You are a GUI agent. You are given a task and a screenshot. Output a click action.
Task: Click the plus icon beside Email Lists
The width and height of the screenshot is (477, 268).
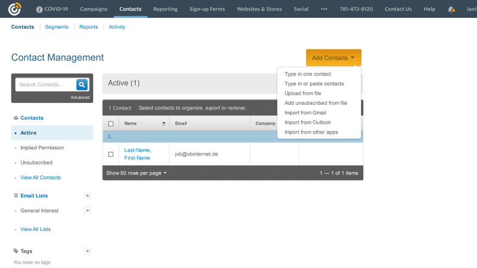(x=87, y=195)
